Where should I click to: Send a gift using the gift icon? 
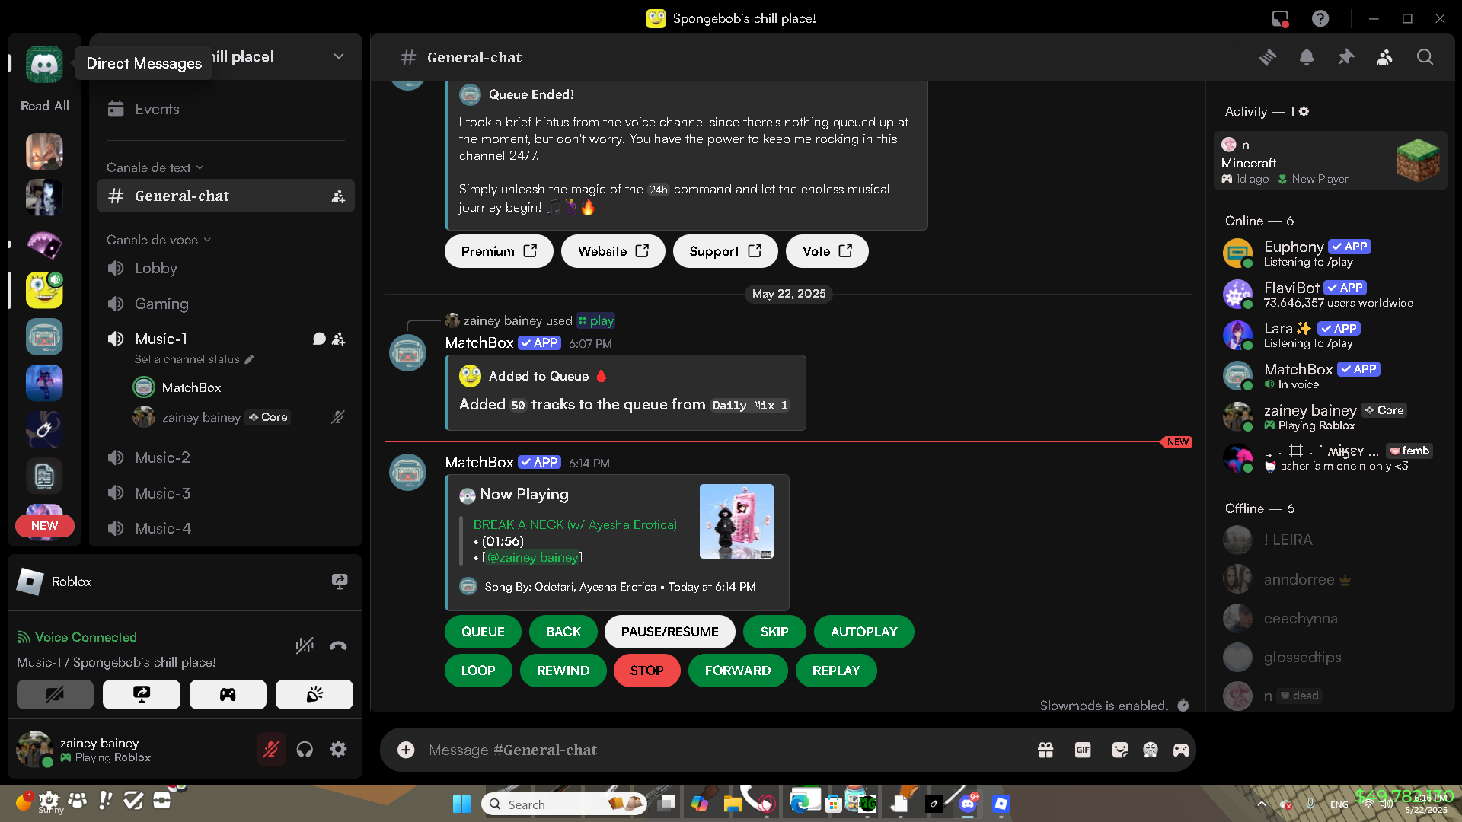pyautogui.click(x=1045, y=750)
